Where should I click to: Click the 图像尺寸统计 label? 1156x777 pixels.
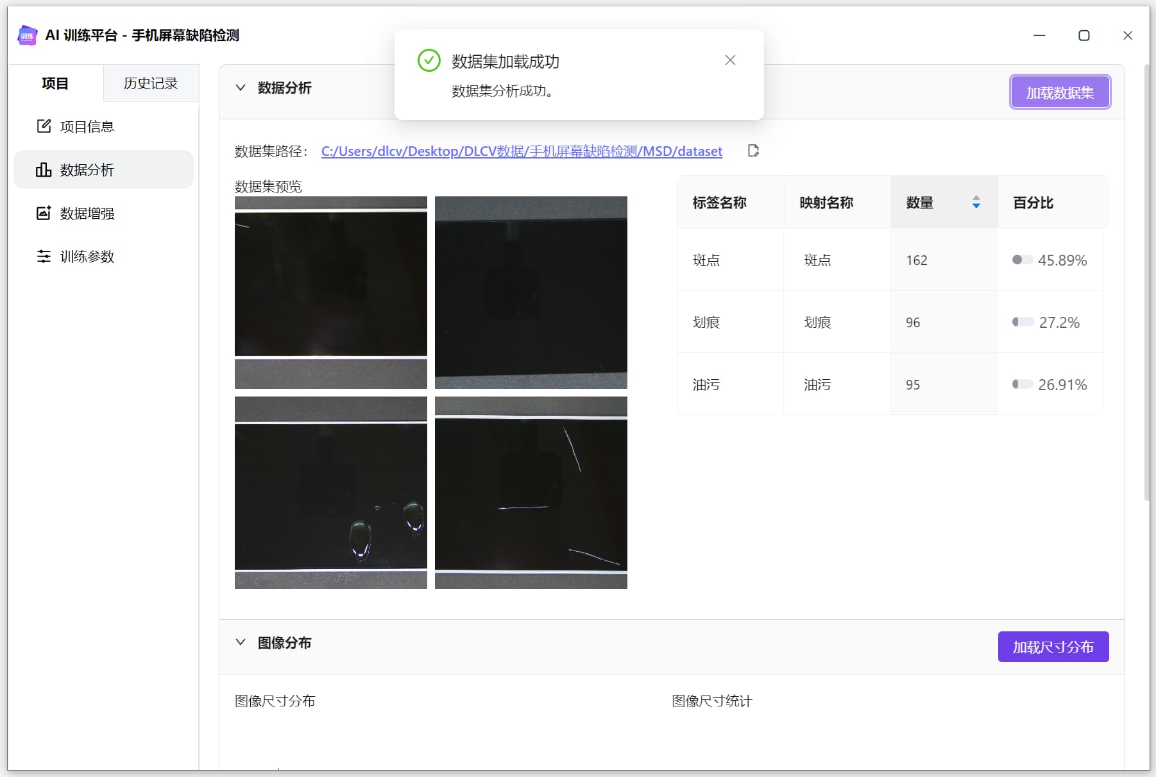pyautogui.click(x=711, y=701)
